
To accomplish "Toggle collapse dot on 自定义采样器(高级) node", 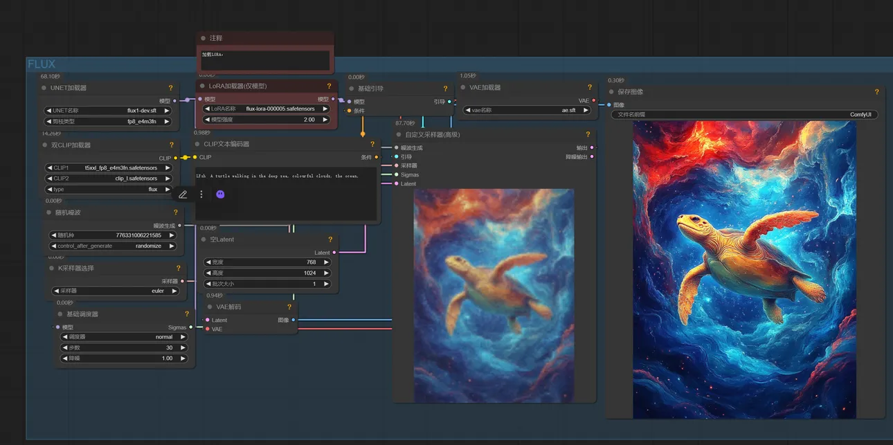I will (398, 134).
